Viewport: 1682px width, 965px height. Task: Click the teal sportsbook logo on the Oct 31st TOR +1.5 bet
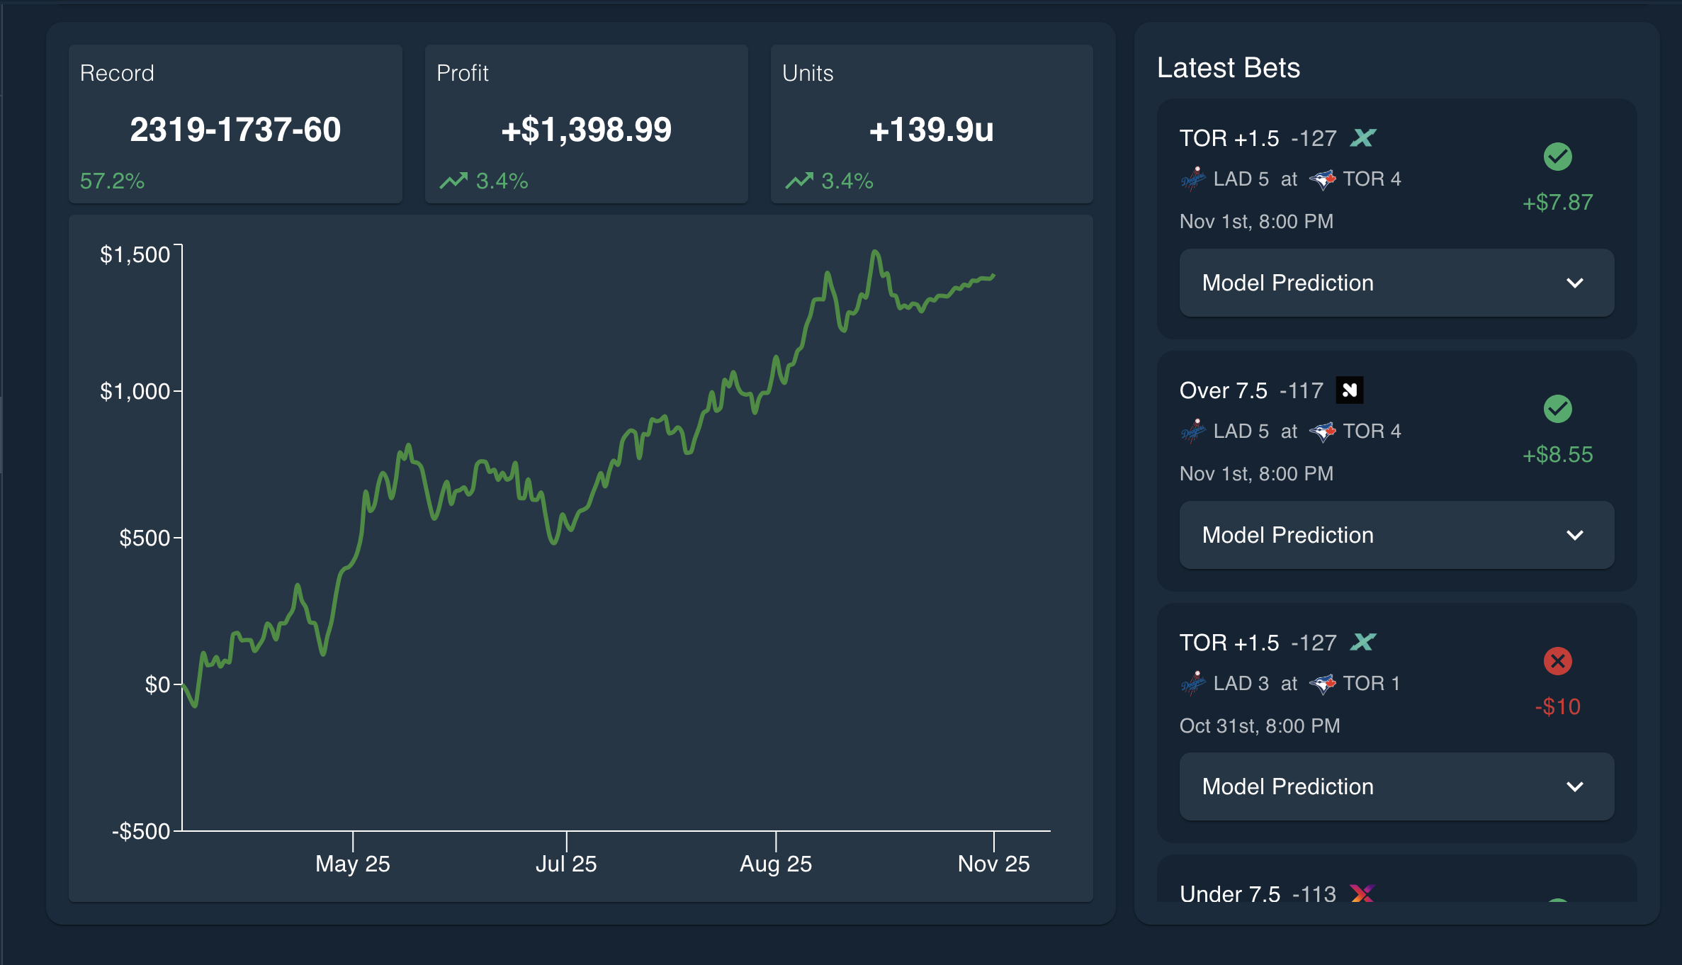tap(1362, 642)
